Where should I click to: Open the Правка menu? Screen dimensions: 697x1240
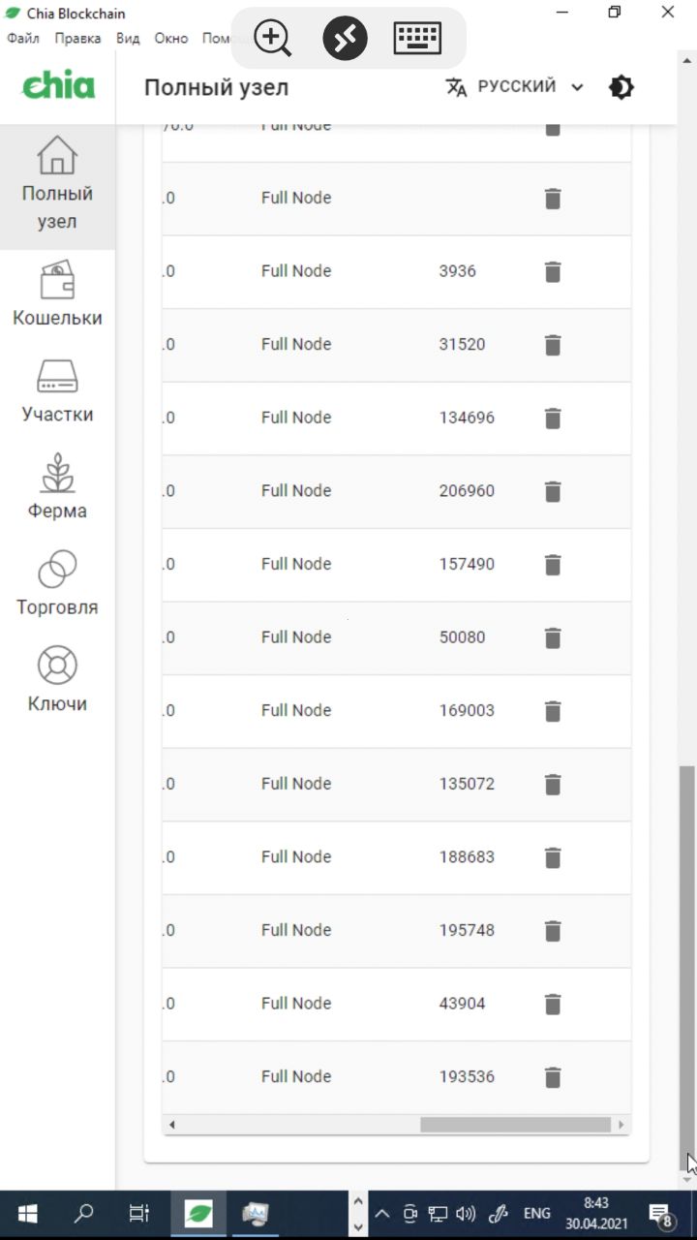tap(77, 39)
